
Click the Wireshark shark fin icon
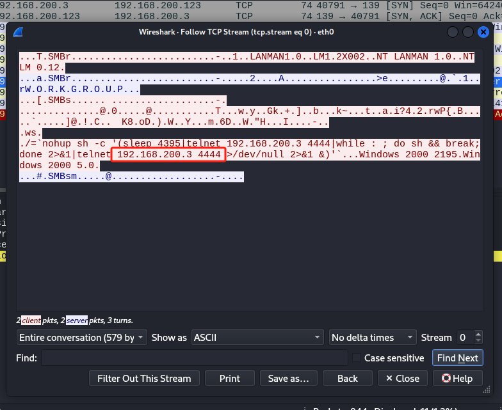tap(18, 32)
